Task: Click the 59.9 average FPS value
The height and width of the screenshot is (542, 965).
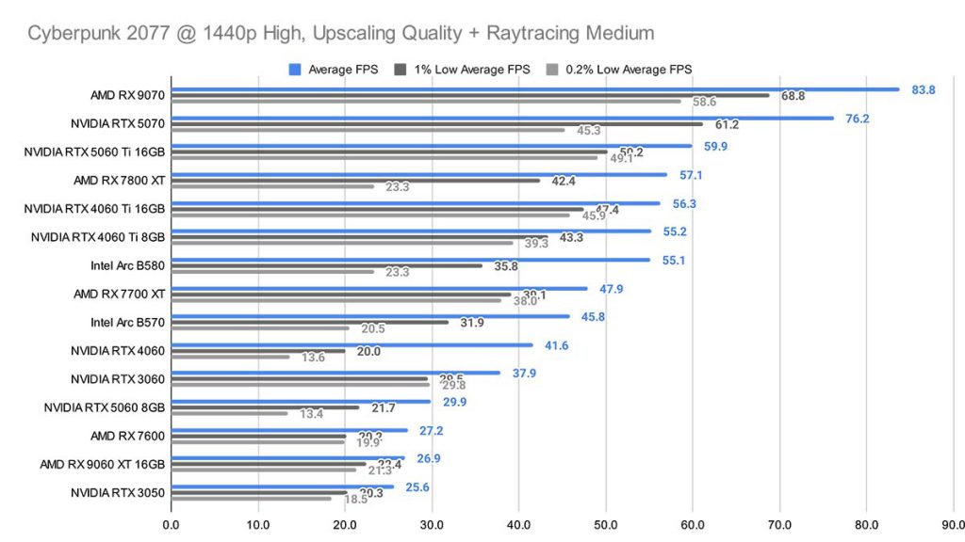Action: (x=716, y=146)
